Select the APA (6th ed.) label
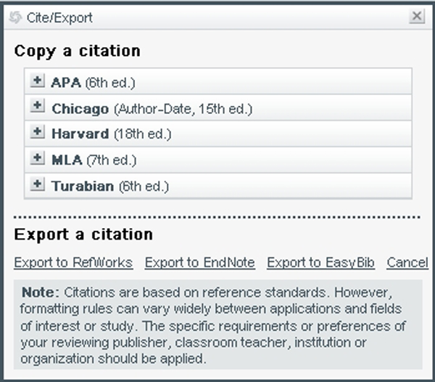Image resolution: width=435 pixels, height=382 pixels. 94,82
